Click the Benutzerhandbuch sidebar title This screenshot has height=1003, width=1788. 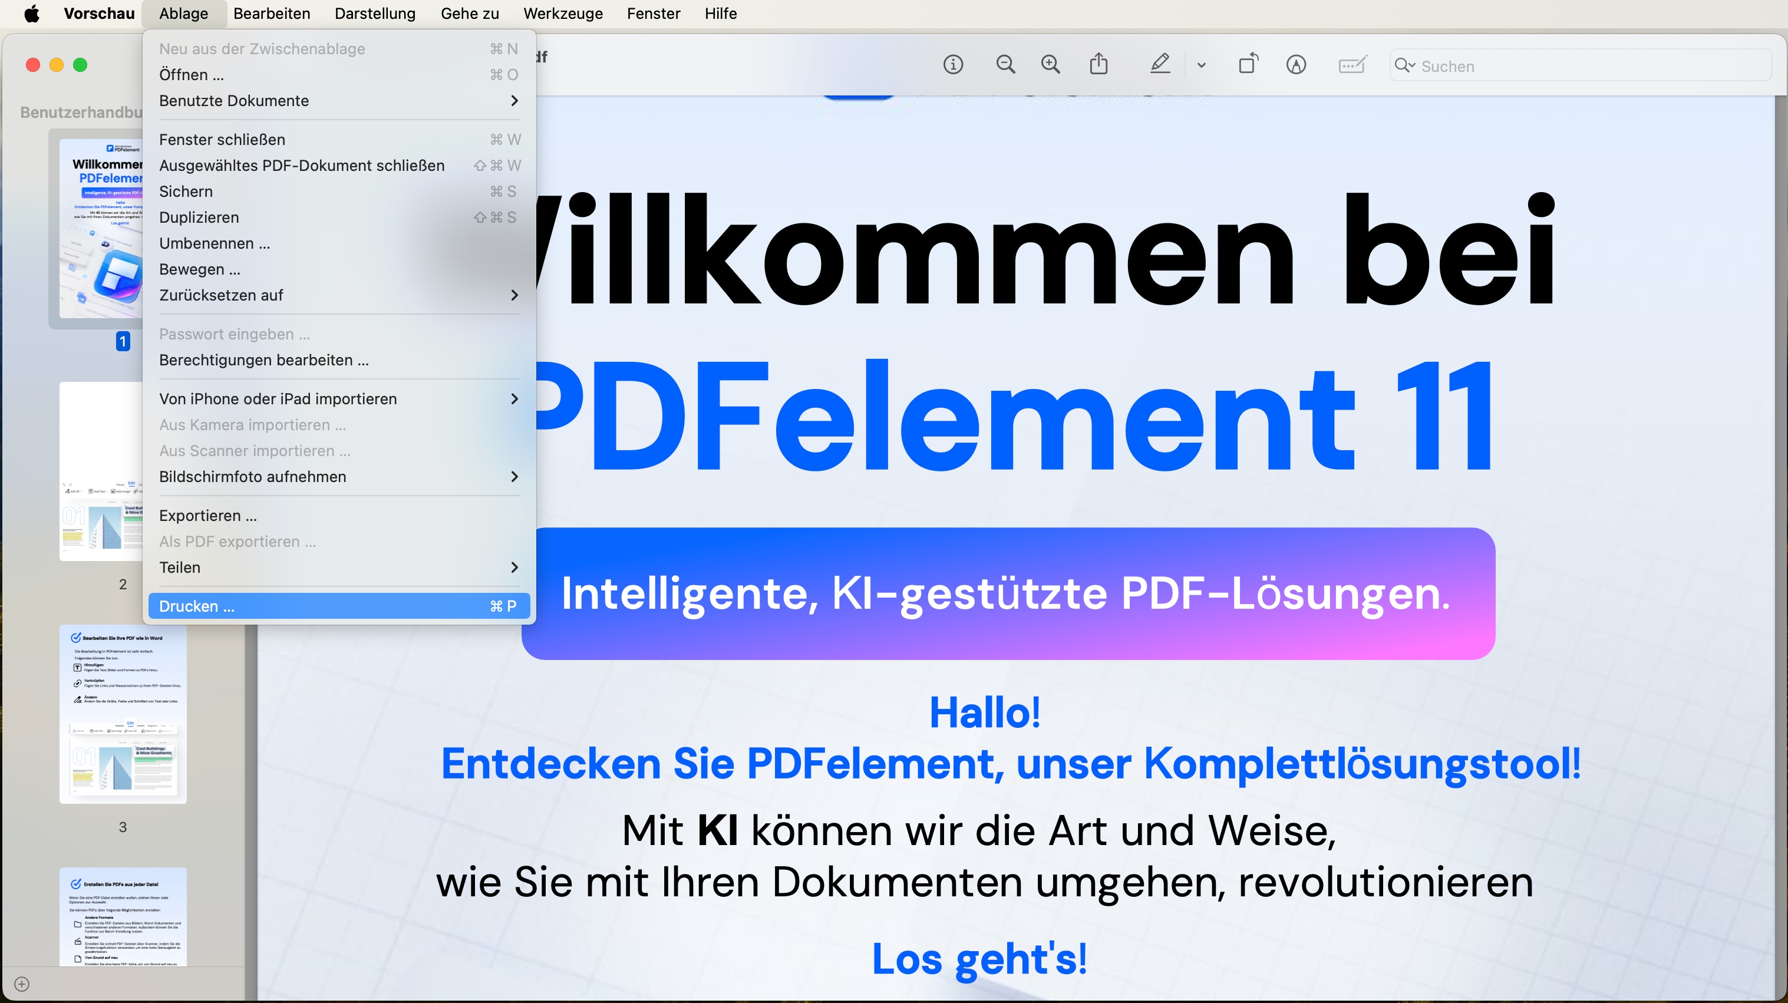tap(81, 113)
